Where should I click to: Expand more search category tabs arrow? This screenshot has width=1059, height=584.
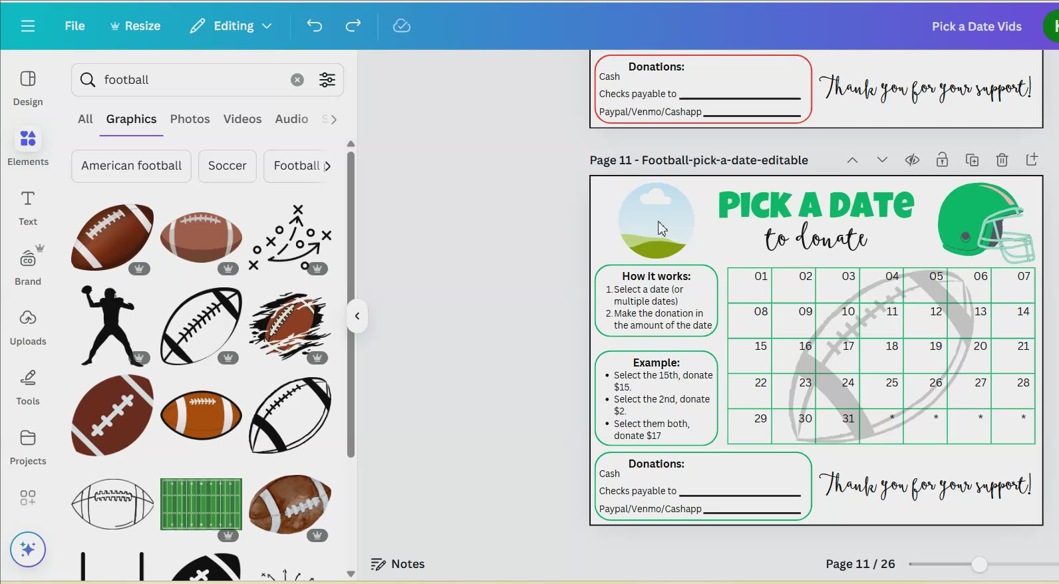(x=333, y=119)
